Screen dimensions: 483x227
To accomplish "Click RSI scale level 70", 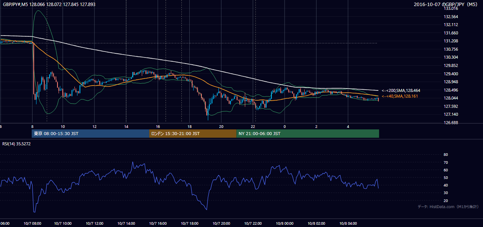I will click(446, 162).
